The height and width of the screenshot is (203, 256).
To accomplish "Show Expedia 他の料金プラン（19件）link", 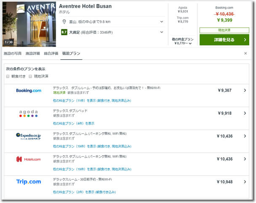I will point(92,146).
